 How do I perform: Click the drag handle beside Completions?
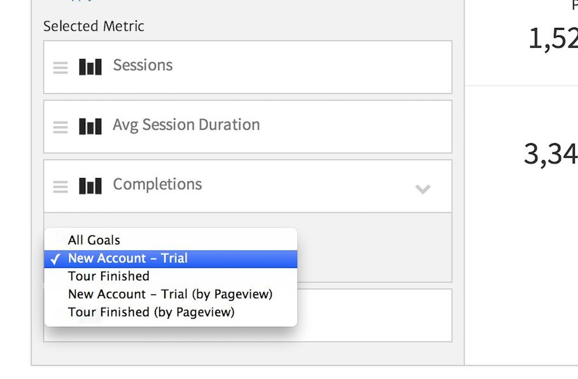pyautogui.click(x=60, y=187)
